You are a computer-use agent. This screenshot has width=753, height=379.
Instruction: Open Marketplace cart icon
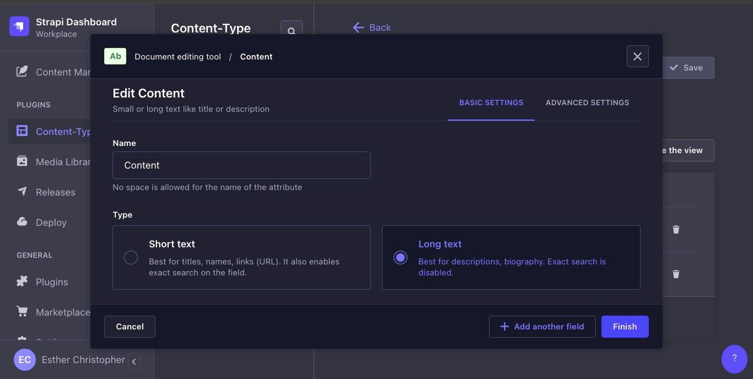pos(22,312)
